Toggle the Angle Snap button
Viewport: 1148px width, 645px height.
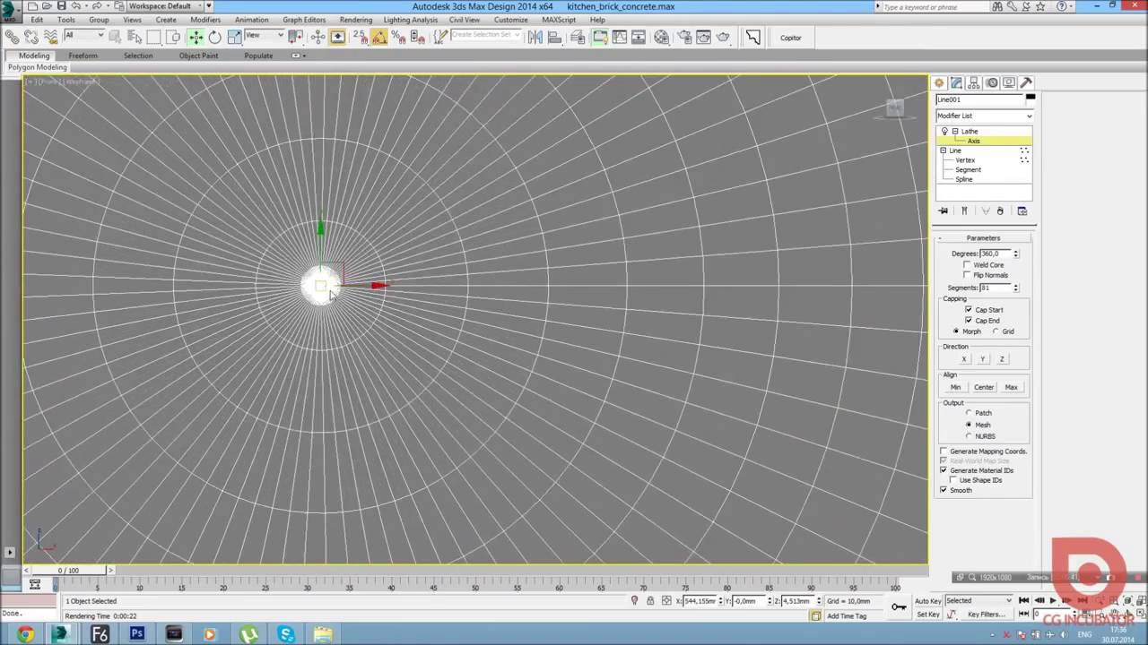(x=378, y=37)
